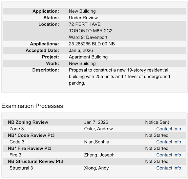Open Contact Info link for Nian, Sophia
188x179 pixels.
click(169, 142)
